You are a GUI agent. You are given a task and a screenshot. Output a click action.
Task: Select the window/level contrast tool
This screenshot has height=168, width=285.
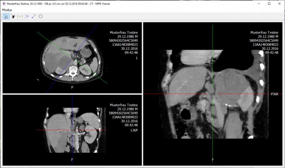[x=13, y=16]
